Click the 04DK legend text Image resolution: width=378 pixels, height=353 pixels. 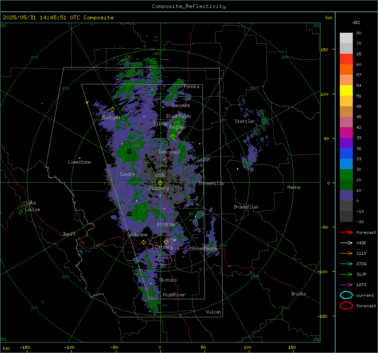[x=361, y=243]
